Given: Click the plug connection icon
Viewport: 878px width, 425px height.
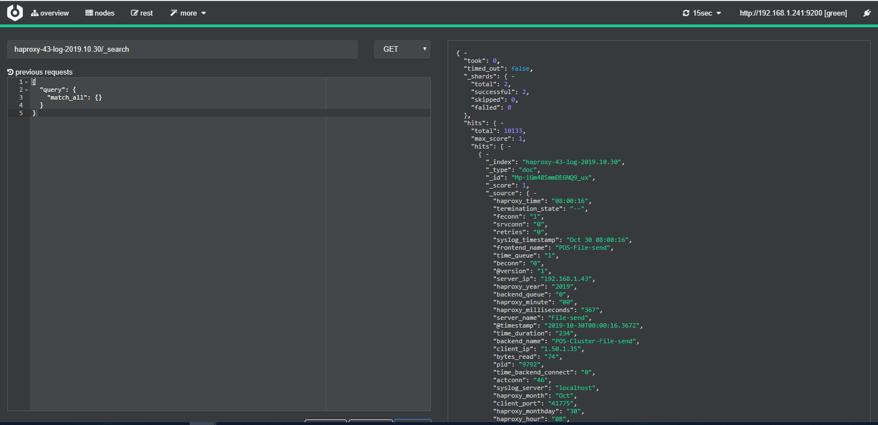Looking at the screenshot, I should coord(867,13).
